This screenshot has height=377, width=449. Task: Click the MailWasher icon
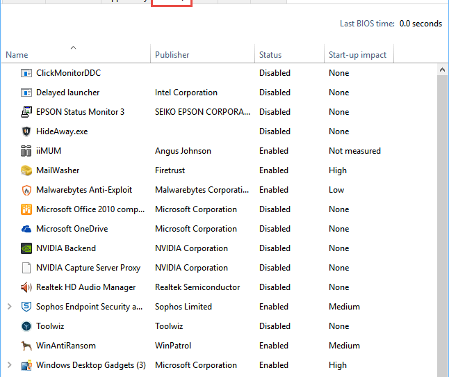26,170
